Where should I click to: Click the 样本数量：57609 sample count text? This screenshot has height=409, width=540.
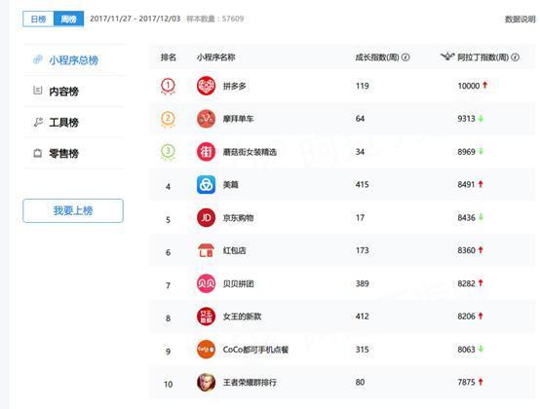coord(215,19)
